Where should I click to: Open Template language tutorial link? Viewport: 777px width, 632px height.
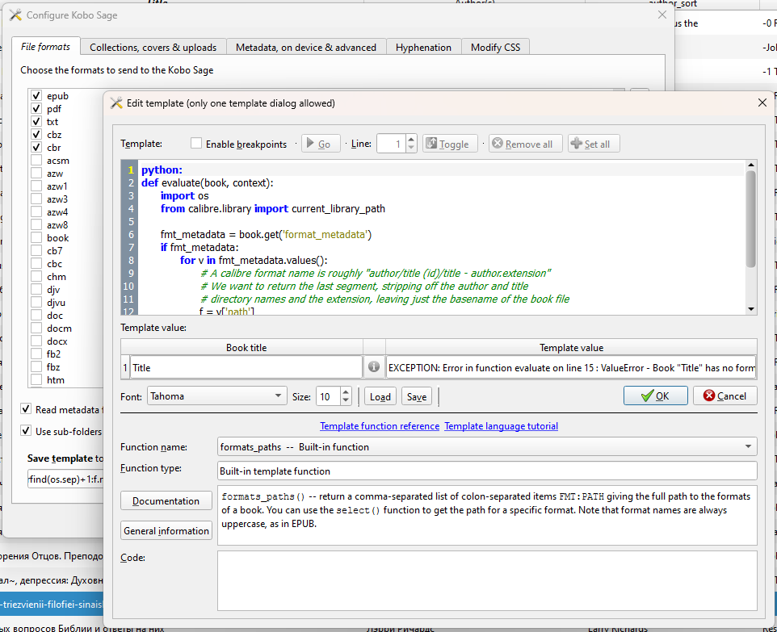tap(501, 425)
